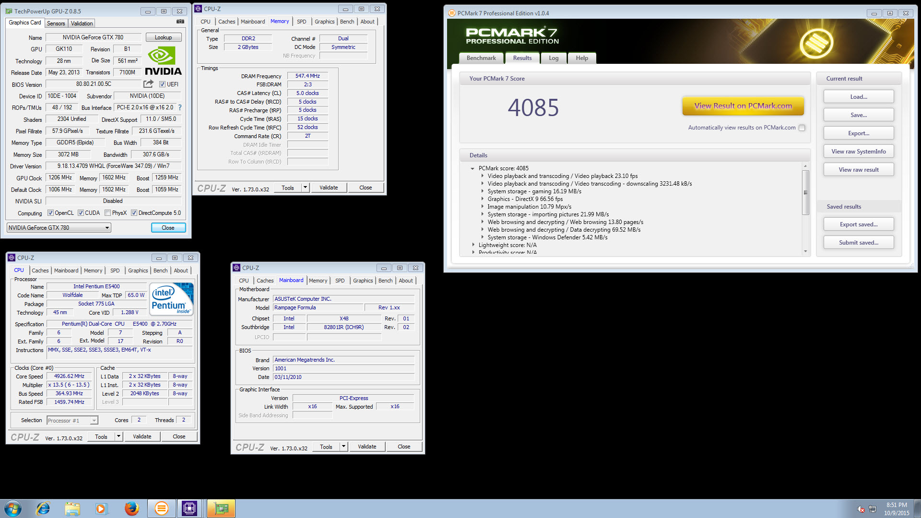Launch Internet Explorer from the taskbar
This screenshot has width=921, height=518.
[x=43, y=508]
